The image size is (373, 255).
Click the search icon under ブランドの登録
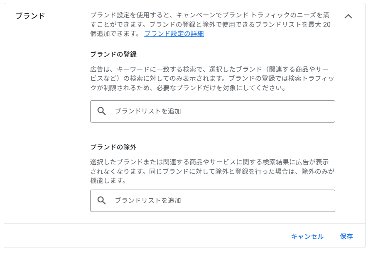tap(102, 111)
